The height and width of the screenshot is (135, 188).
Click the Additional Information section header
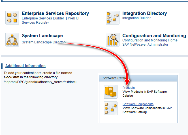pyautogui.click(x=25, y=66)
